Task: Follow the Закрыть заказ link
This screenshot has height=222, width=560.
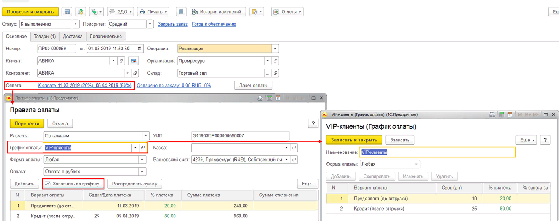Action: point(173,24)
